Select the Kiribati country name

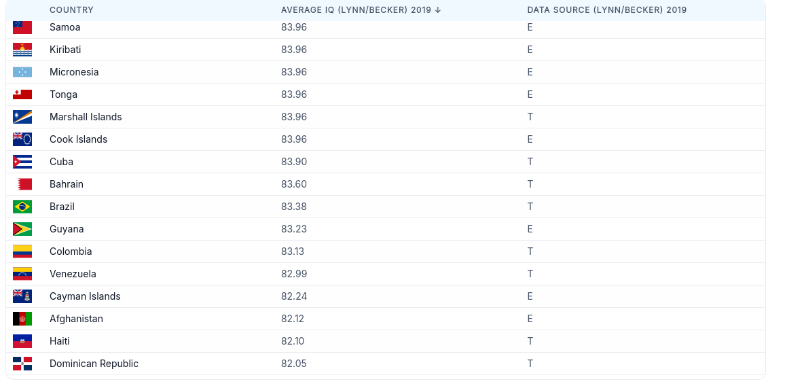coord(65,50)
